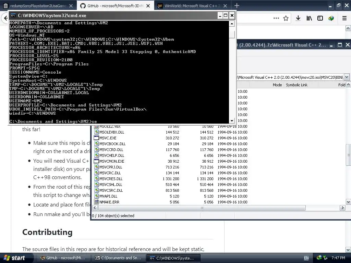Screen dimensions: 351x263
Task: Select MSVCRC.DLL file icon
Action: (96, 173)
